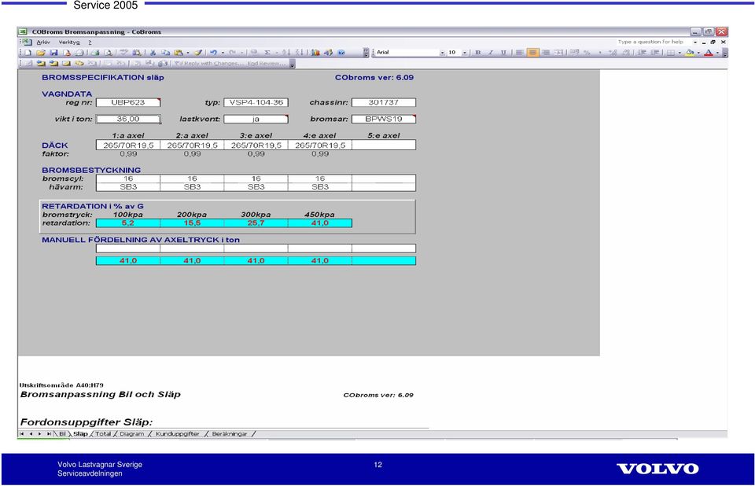Switch to the Diagram sheet tab

pos(132,434)
